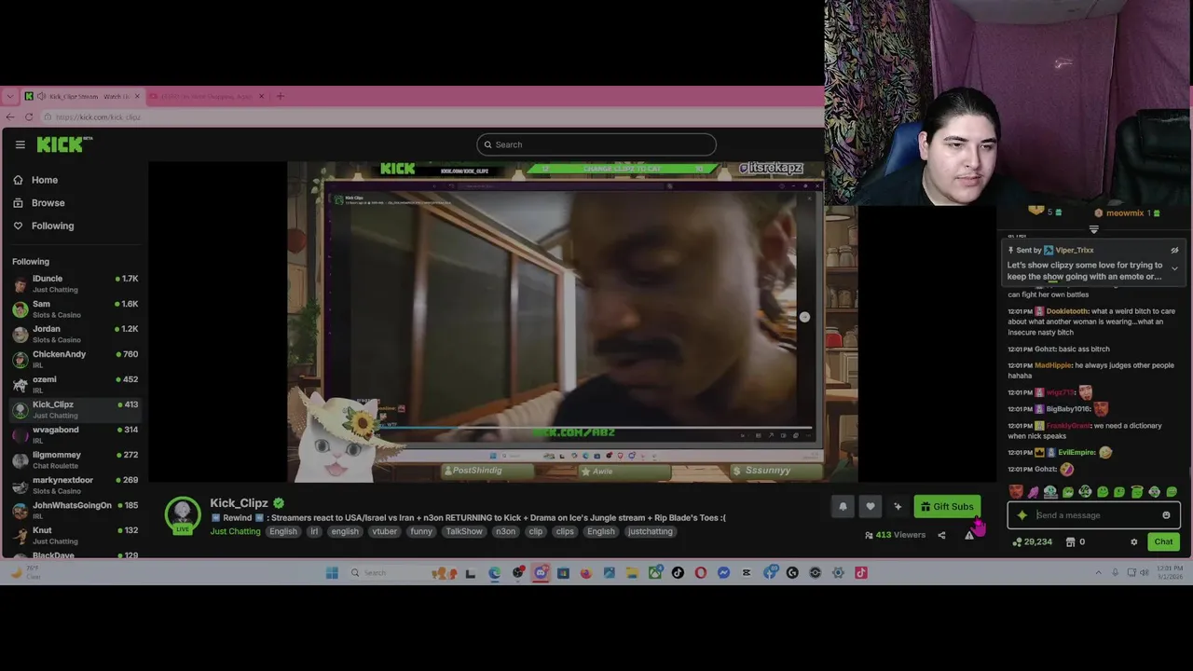Open chat settings gear icon
The width and height of the screenshot is (1193, 671).
[1134, 541]
